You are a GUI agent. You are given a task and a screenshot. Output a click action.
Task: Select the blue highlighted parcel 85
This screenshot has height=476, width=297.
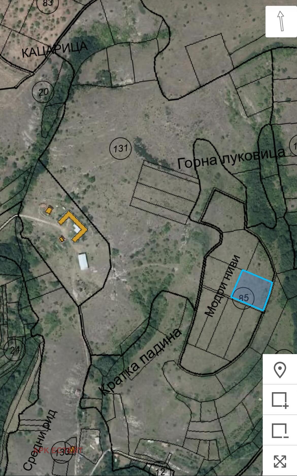(x=252, y=290)
